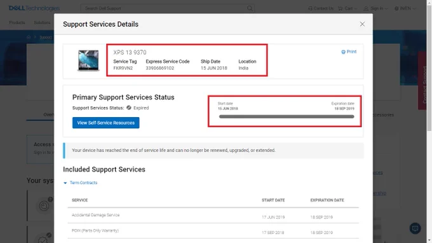Open the Sign In dropdown
This screenshot has height=243, width=432.
click(376, 8)
